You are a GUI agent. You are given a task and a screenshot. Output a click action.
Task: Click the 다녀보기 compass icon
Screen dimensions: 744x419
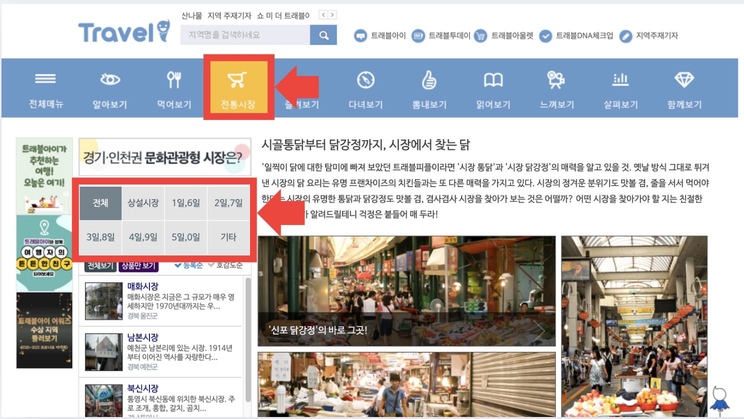coord(365,78)
